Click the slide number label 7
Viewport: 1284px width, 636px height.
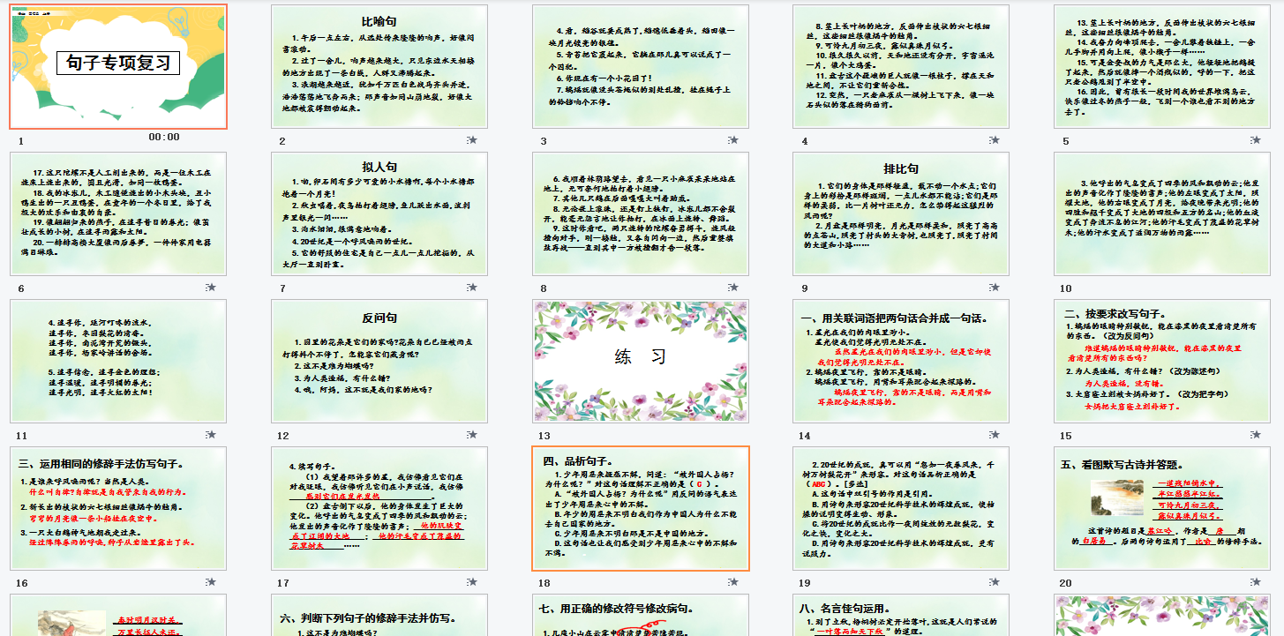pos(282,288)
